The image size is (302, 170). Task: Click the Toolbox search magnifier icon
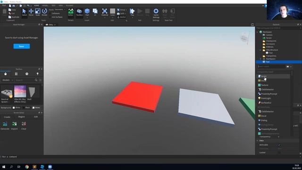click(x=36, y=80)
